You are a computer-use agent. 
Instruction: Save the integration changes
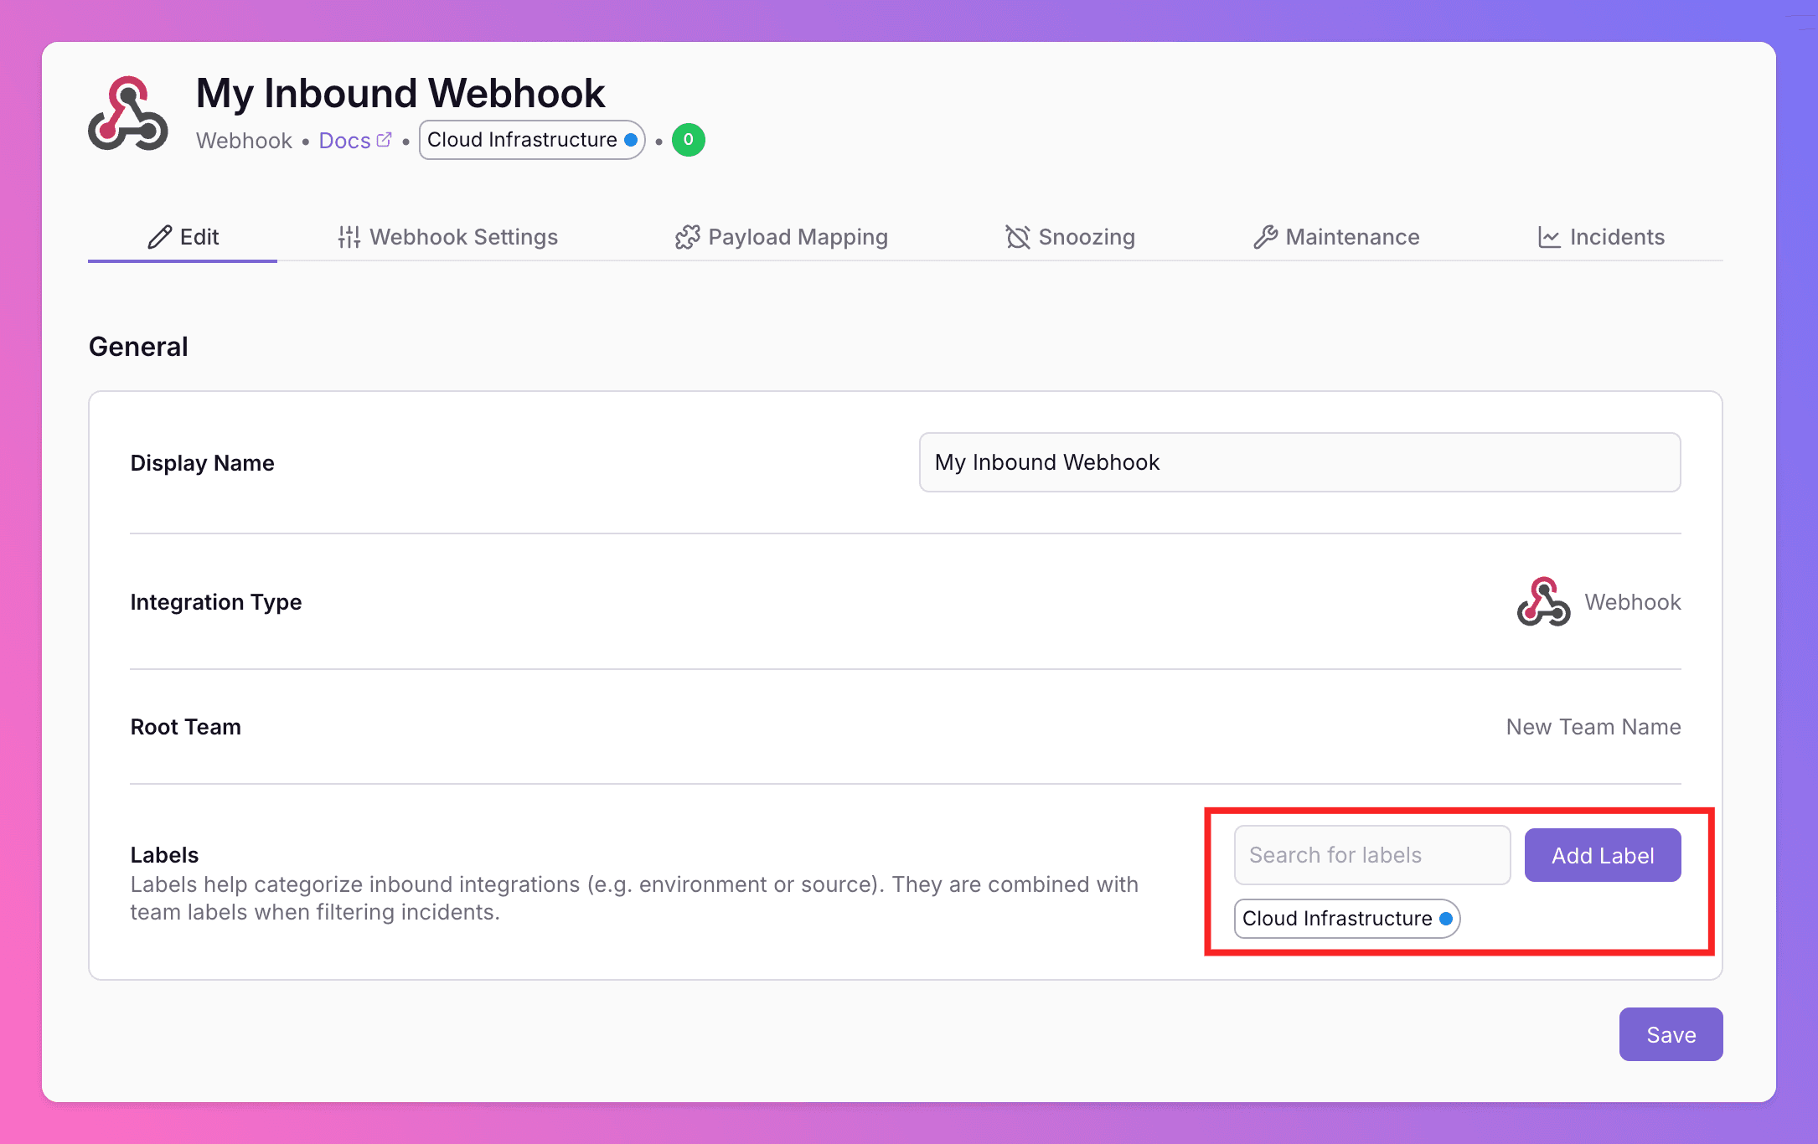pos(1671,1034)
